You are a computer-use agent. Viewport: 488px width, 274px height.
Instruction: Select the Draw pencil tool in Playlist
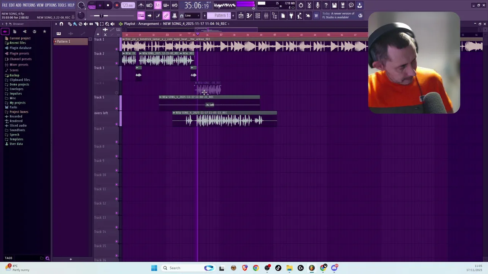[x=70, y=24]
